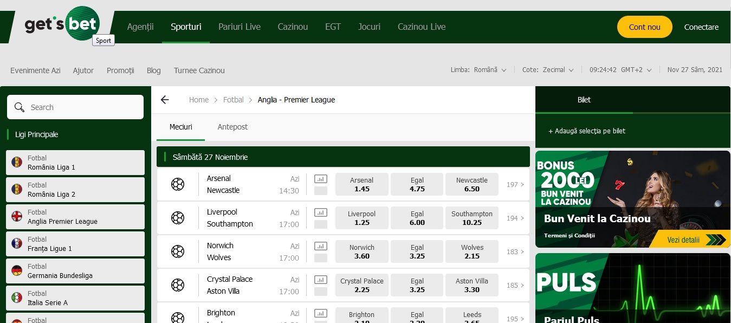Viewport: 731px width, 323px height.
Task: Click Home in the breadcrumb
Action: pyautogui.click(x=199, y=100)
